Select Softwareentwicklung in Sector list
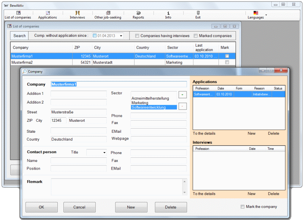Viewport: 304px width, 220px height. [x=154, y=107]
